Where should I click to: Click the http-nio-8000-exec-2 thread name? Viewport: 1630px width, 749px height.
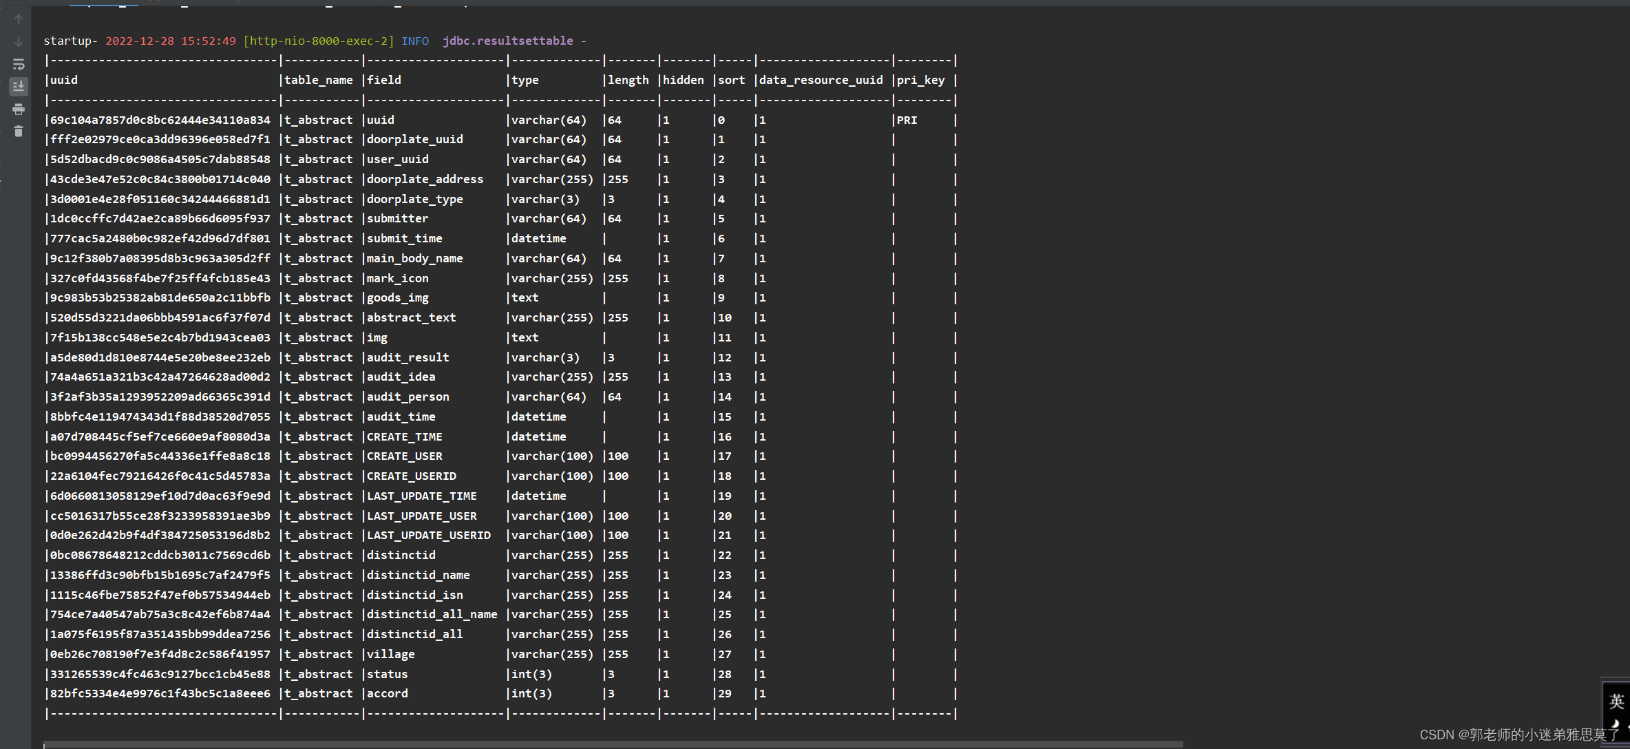coord(319,41)
